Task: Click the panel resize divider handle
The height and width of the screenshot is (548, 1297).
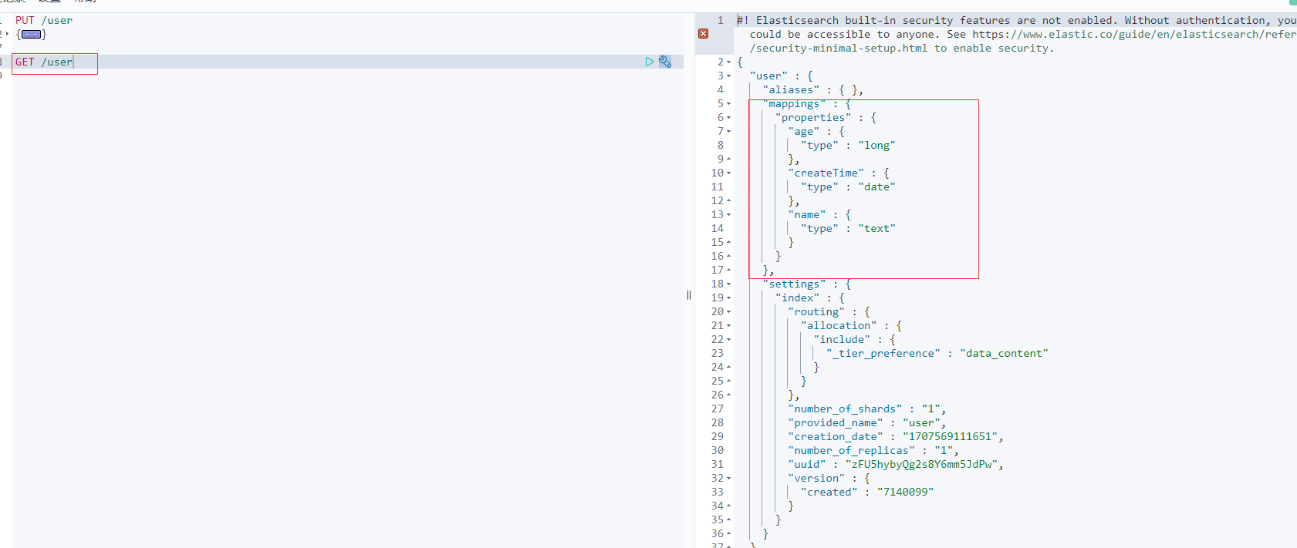Action: click(688, 295)
